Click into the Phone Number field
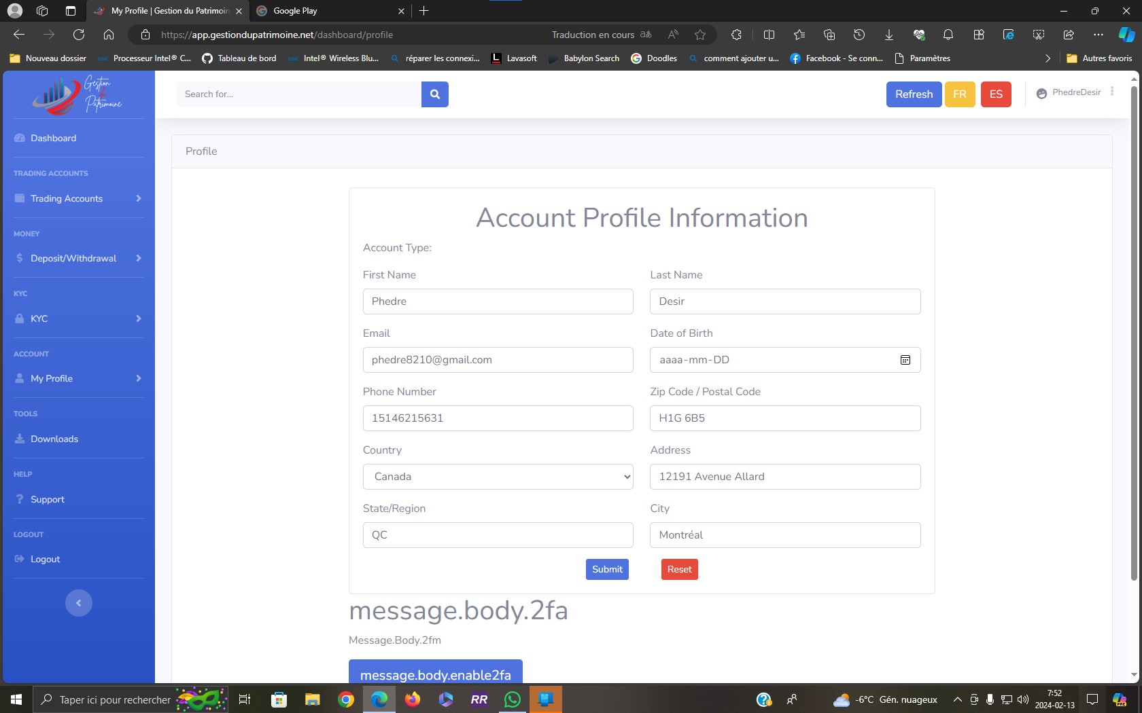 [498, 418]
